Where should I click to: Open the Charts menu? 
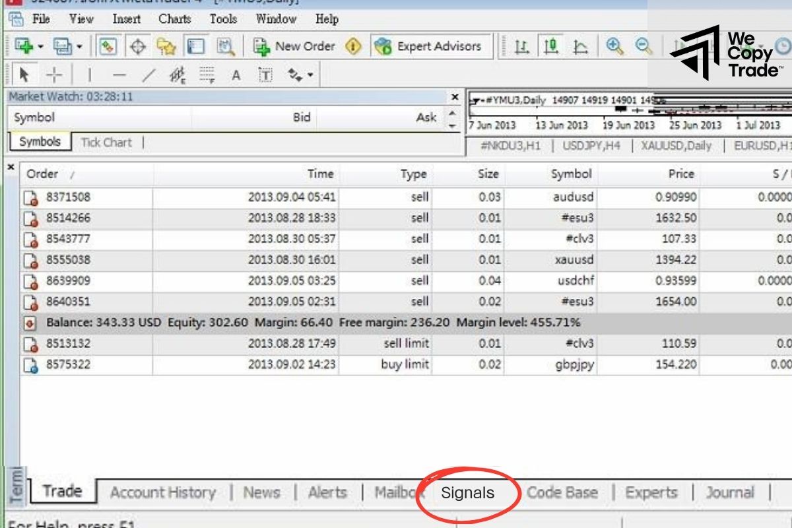[174, 19]
